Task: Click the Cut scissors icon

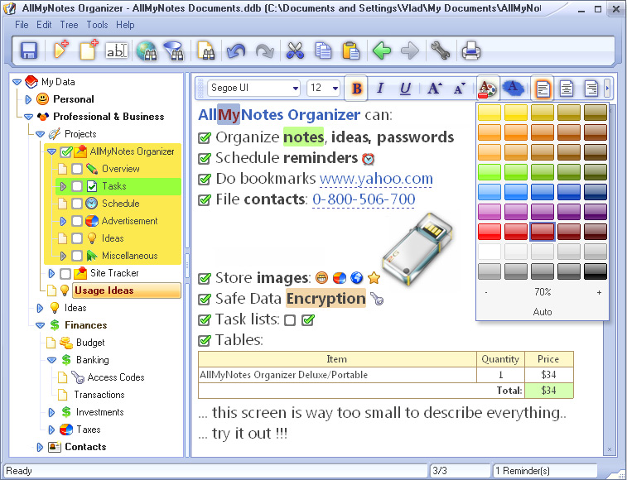Action: (295, 51)
